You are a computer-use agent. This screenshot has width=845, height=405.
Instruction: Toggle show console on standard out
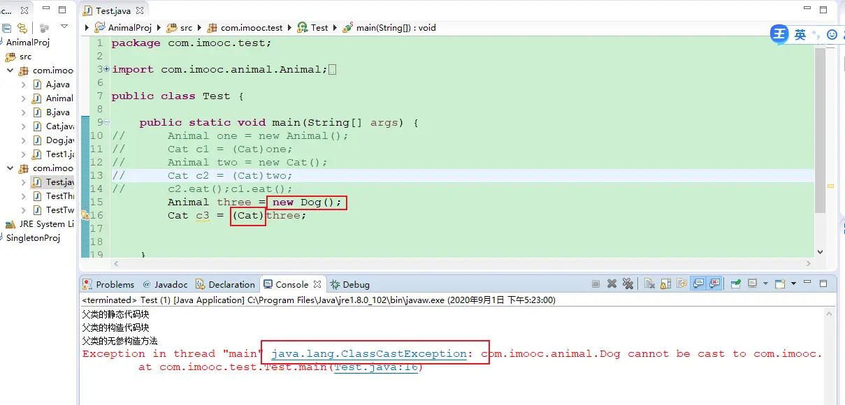point(698,284)
